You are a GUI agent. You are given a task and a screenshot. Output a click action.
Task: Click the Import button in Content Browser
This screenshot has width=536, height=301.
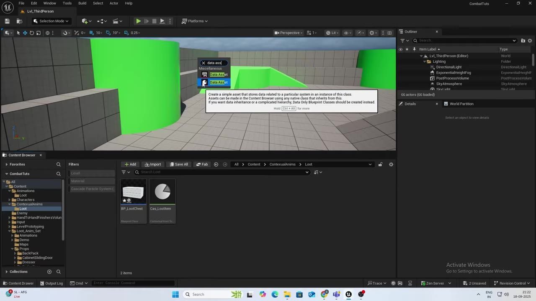(153, 164)
